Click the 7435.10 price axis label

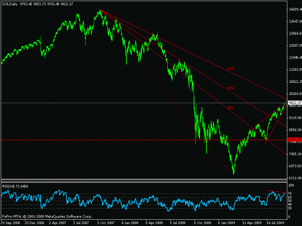coord(295,154)
